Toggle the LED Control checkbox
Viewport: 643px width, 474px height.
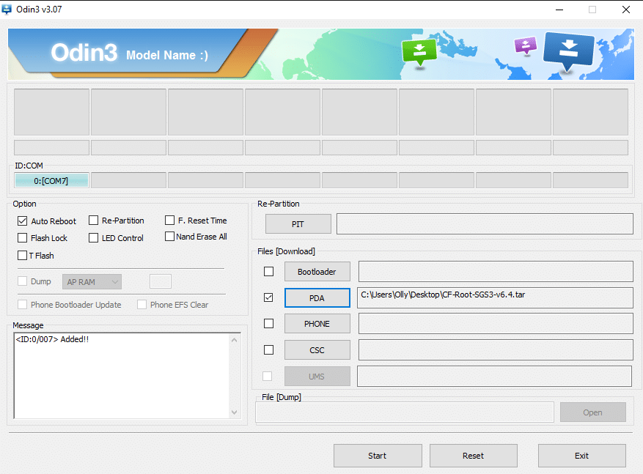point(94,237)
